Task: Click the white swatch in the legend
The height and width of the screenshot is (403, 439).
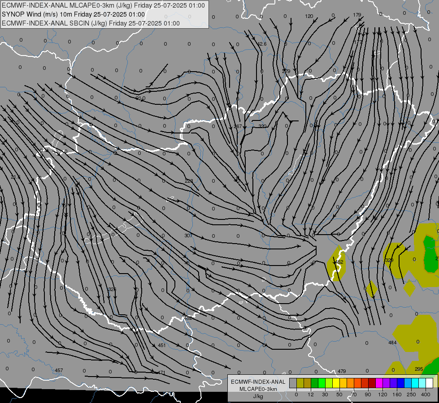Action: click(430, 383)
